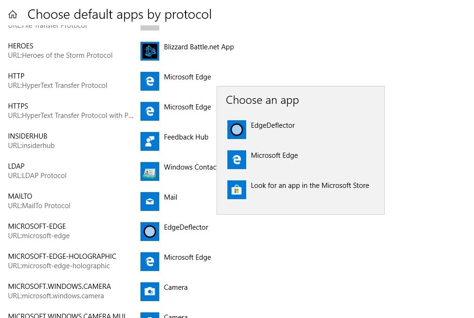
Task: Choose EdgeDeflector in the app popup
Action: pyautogui.click(x=272, y=125)
